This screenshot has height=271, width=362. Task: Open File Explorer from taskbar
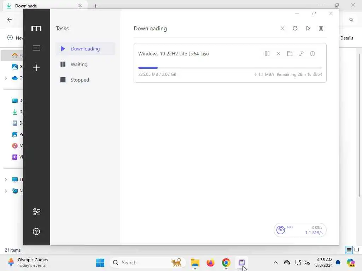point(195,263)
